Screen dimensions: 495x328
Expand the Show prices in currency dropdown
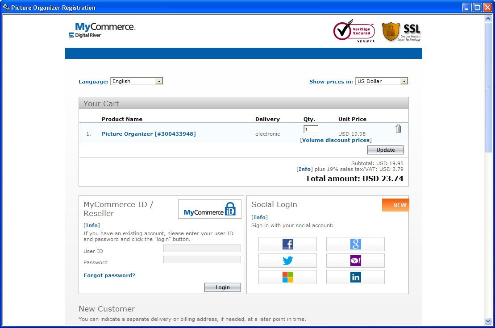point(382,81)
